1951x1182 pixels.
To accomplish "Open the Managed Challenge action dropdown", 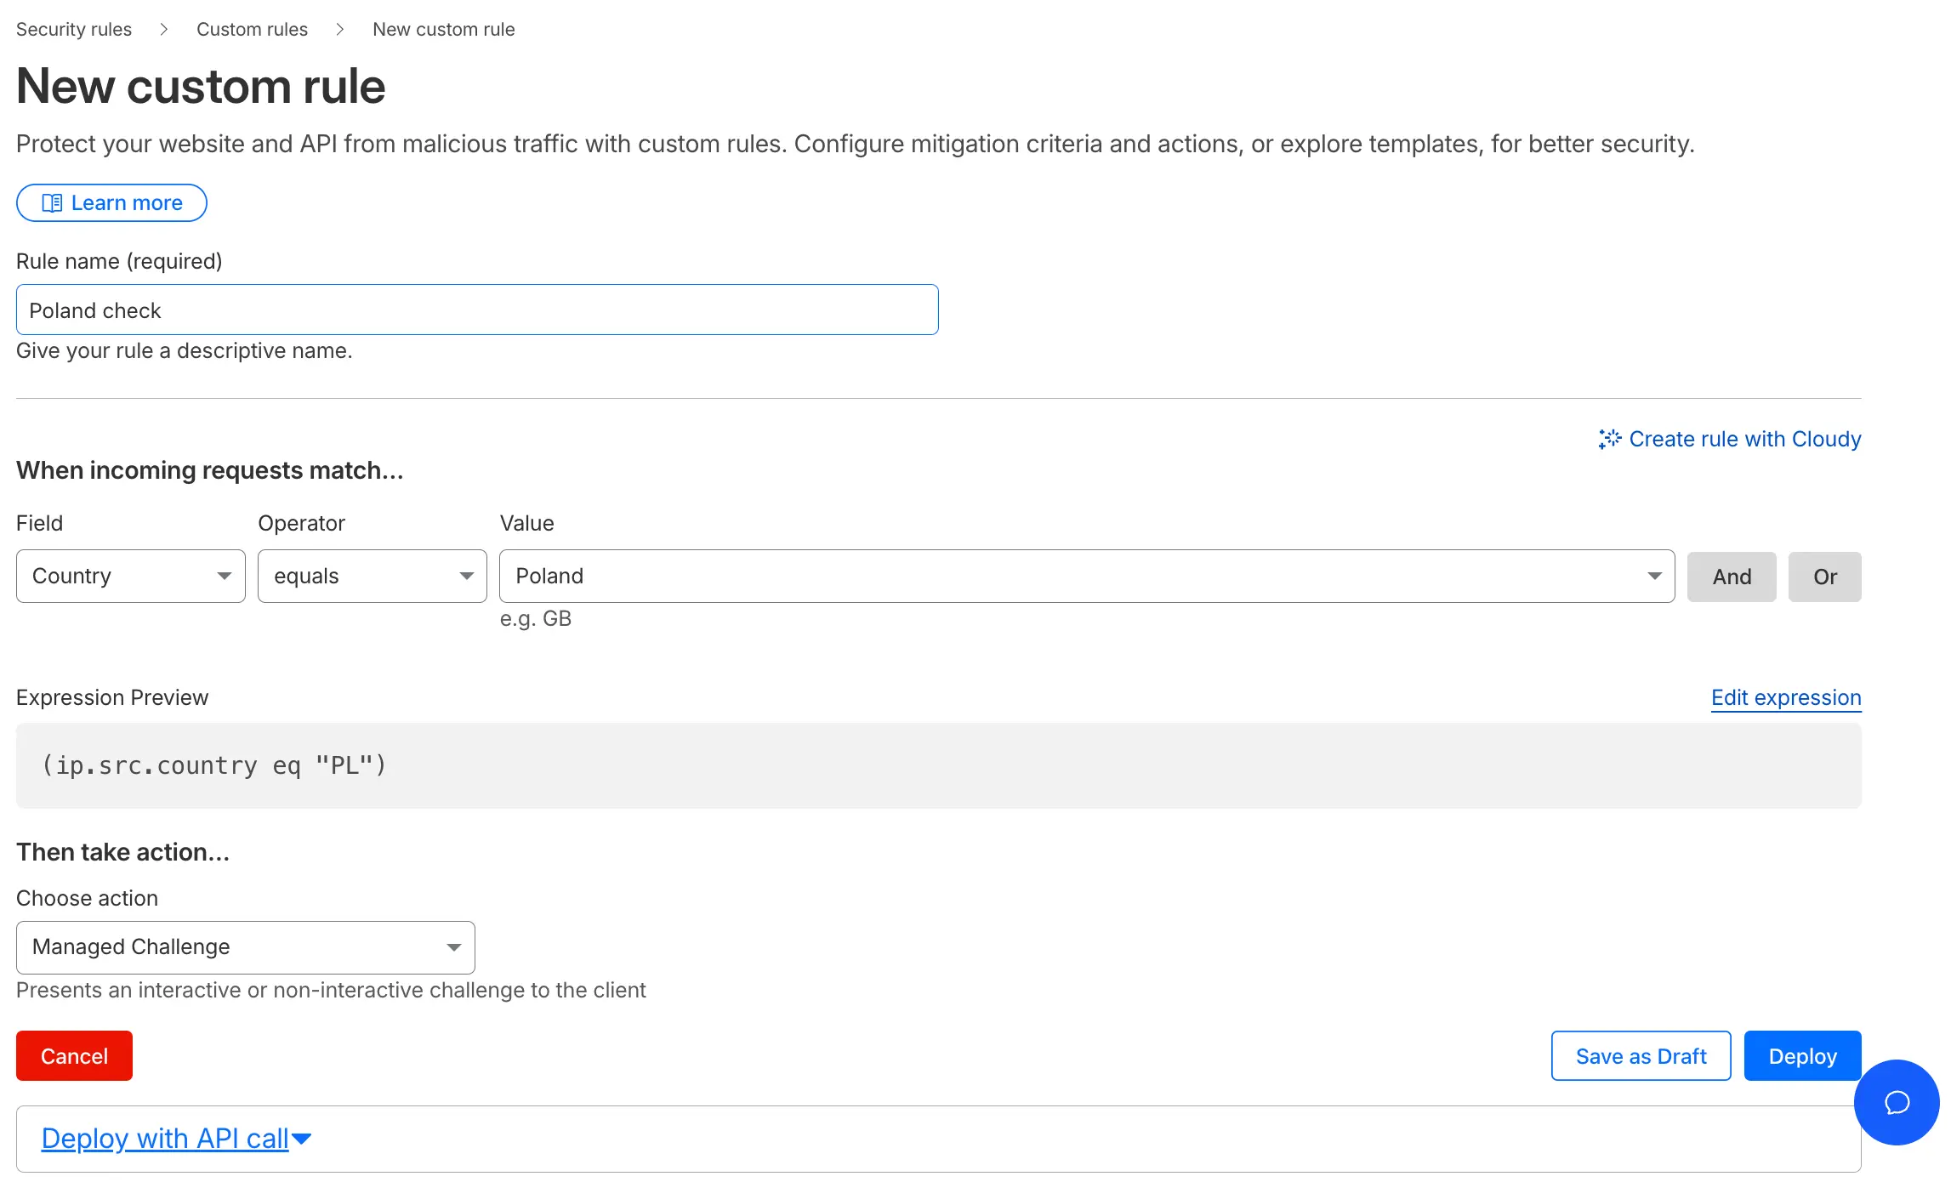I will tap(245, 947).
